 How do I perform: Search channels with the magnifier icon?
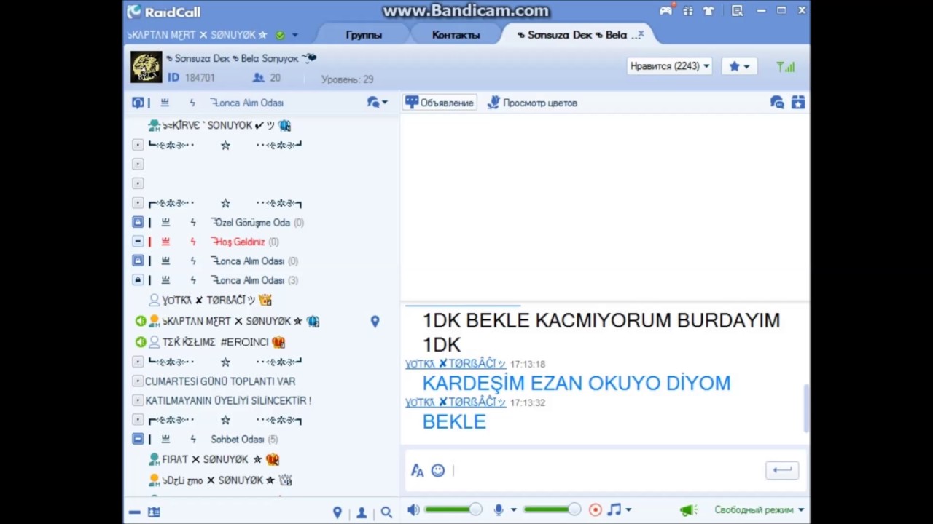386,513
